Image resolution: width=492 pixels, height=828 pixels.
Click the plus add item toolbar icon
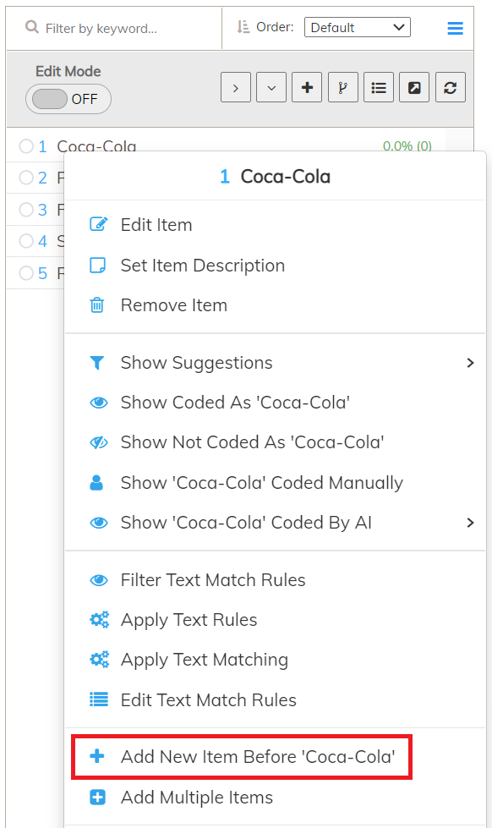click(x=307, y=87)
